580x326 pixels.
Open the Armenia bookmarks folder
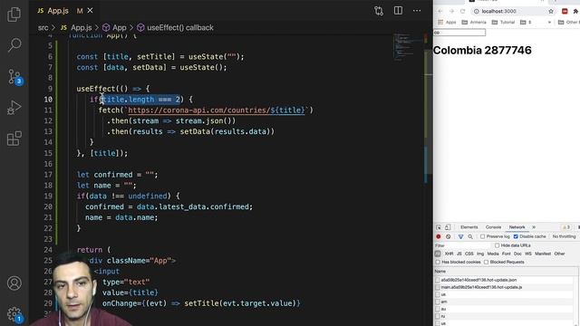(x=474, y=22)
